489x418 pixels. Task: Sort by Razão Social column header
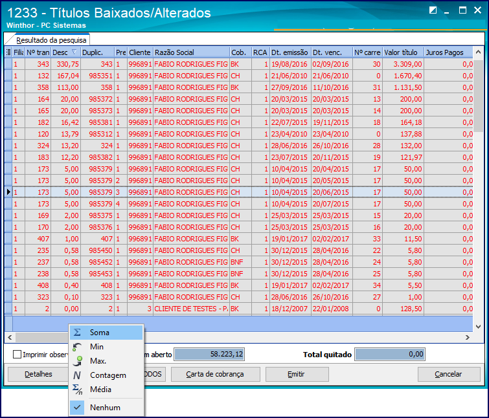point(192,52)
